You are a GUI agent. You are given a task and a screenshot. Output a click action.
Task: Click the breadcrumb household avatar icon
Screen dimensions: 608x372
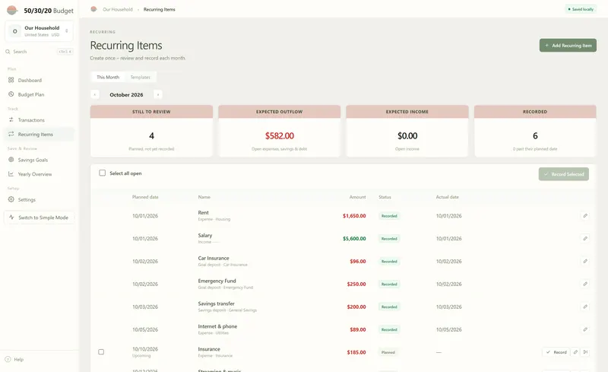click(93, 9)
